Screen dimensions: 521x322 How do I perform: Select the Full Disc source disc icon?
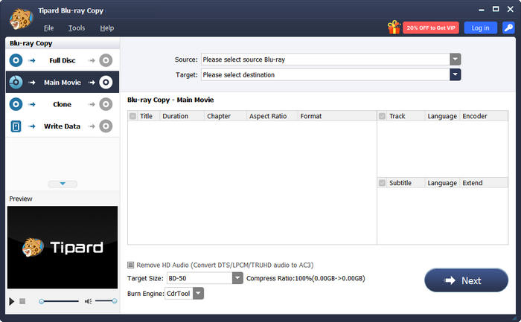[x=16, y=60]
